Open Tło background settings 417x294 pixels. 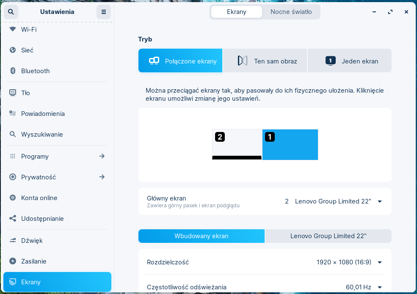(x=57, y=93)
